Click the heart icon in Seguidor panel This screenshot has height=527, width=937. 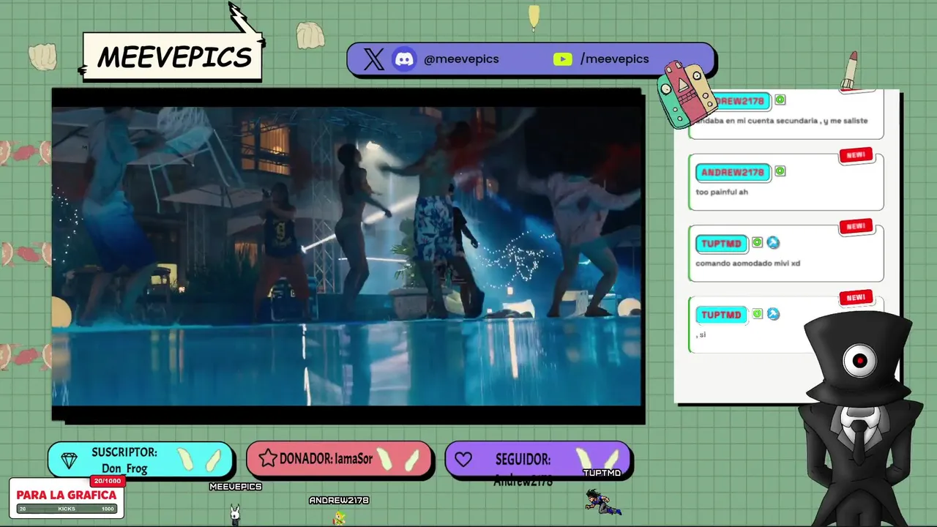point(463,460)
